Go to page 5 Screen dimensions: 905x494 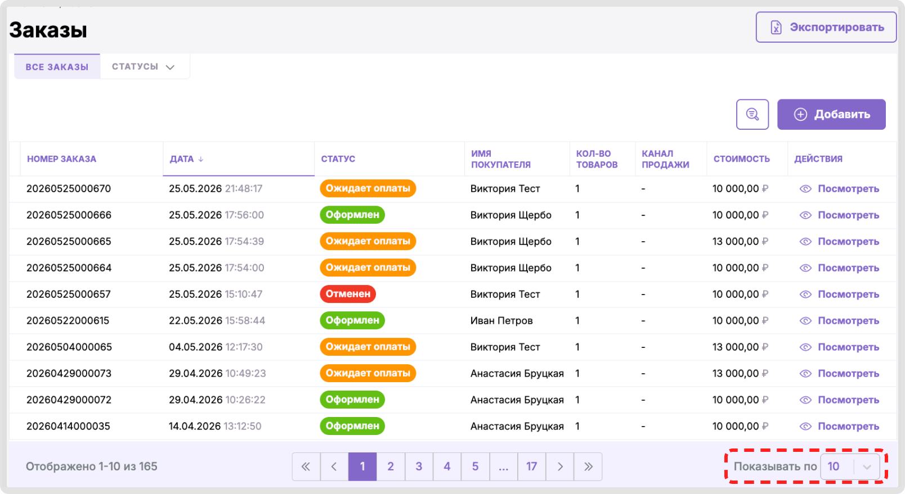pos(475,466)
